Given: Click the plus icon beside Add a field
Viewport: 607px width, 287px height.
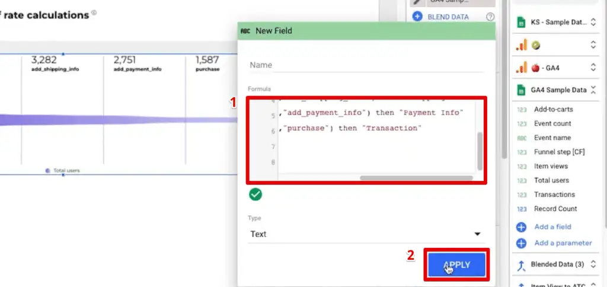Looking at the screenshot, I should [x=522, y=227].
